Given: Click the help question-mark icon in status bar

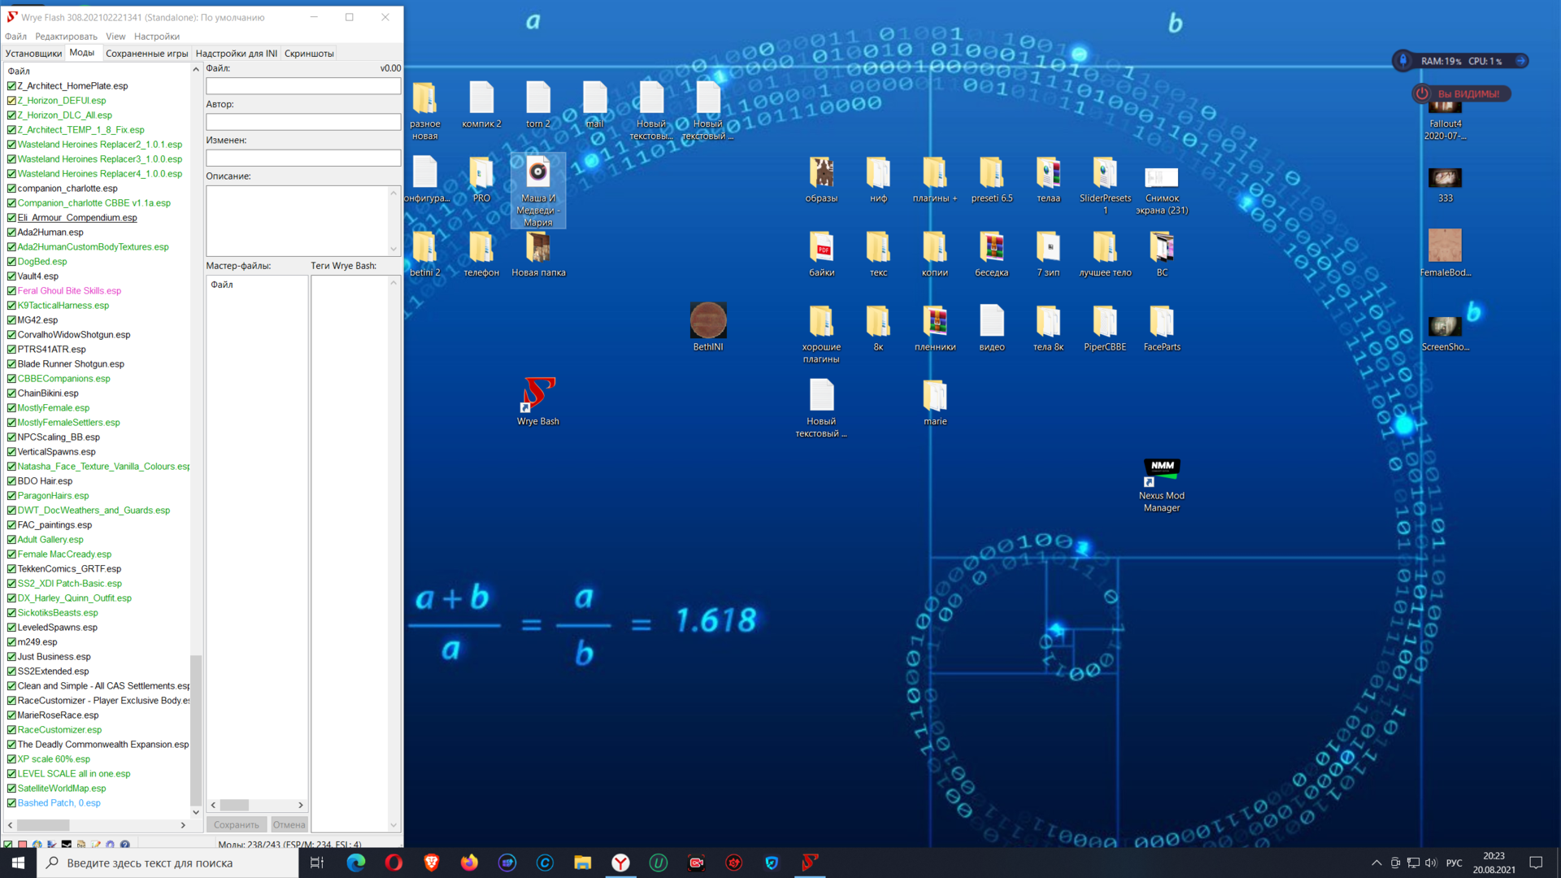Looking at the screenshot, I should pos(125,845).
